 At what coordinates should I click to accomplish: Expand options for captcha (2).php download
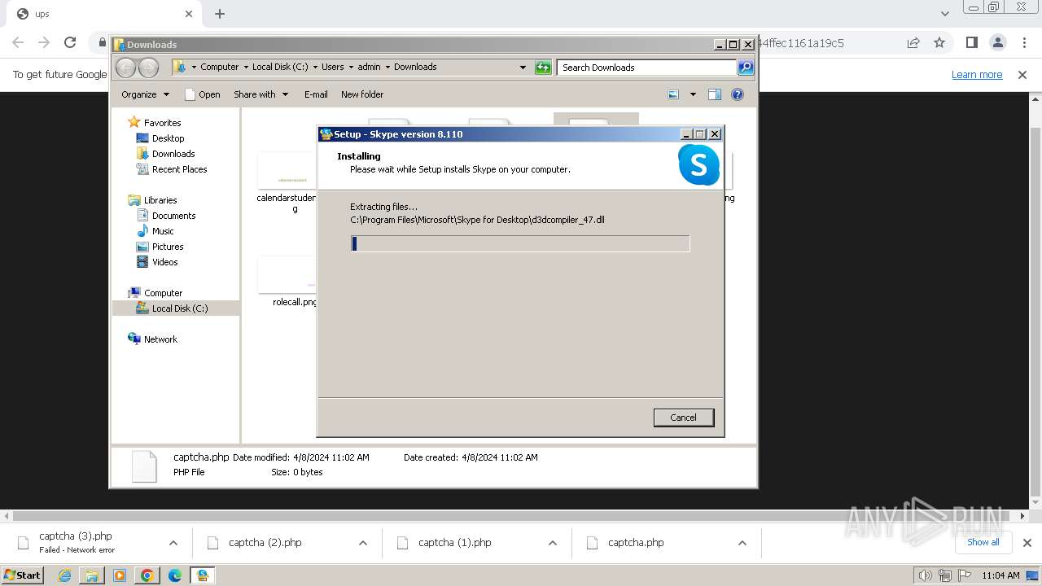click(362, 543)
